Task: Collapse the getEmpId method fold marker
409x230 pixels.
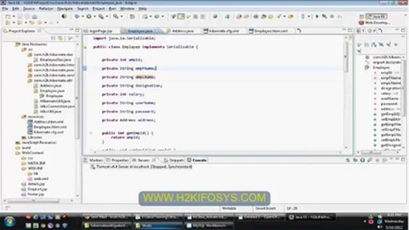Action: point(91,133)
